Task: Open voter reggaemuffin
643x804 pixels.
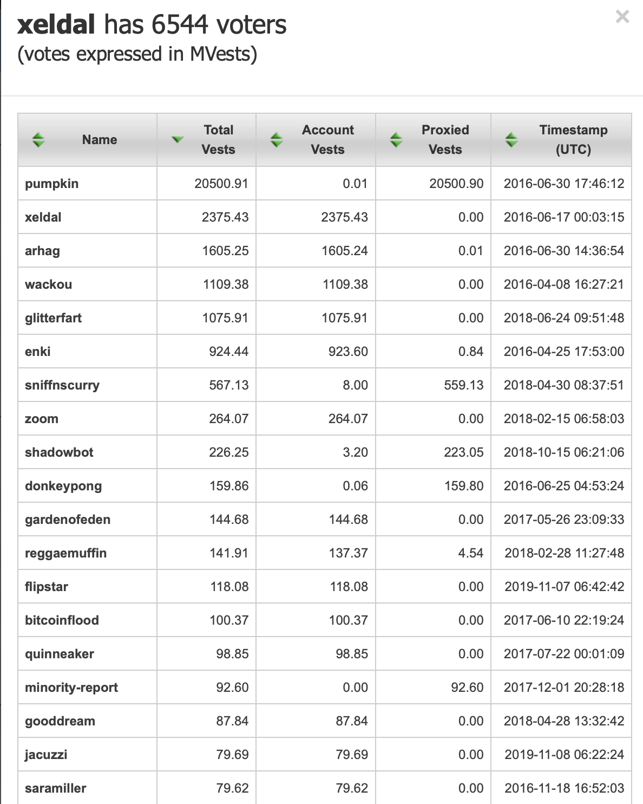Action: (x=65, y=553)
